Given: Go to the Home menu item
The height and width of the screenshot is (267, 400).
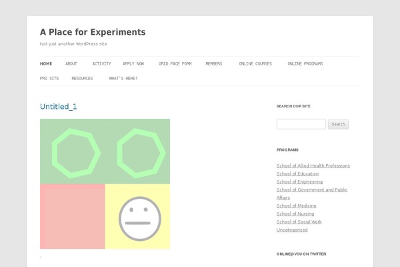Looking at the screenshot, I should point(46,63).
